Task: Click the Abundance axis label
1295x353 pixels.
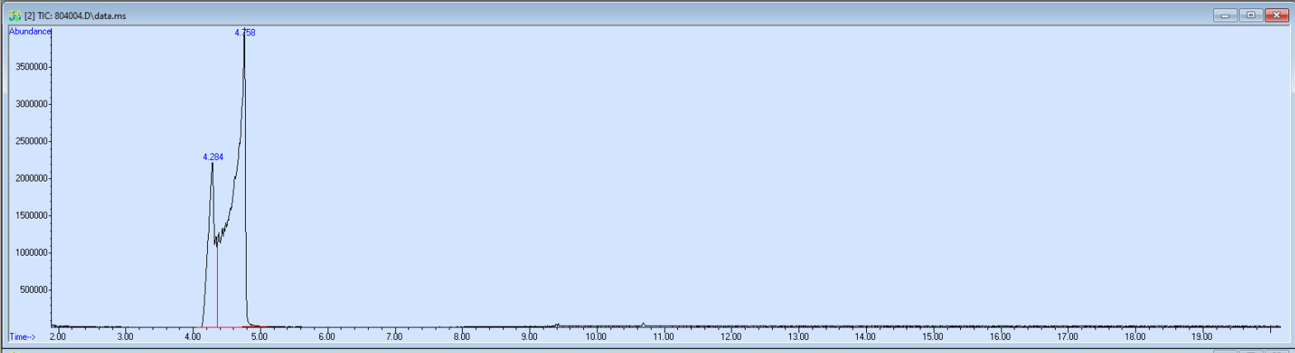Action: (x=30, y=31)
